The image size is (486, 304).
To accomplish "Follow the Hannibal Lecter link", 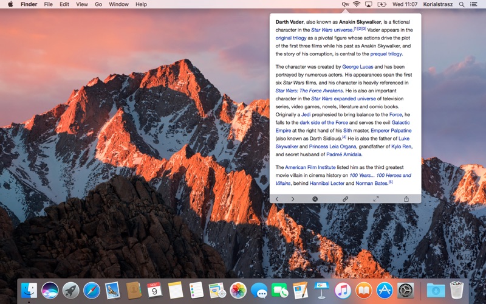I will [327, 184].
